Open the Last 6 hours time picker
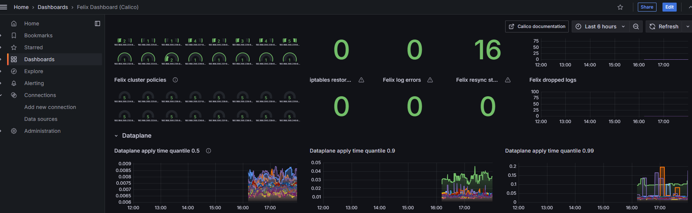 600,26
